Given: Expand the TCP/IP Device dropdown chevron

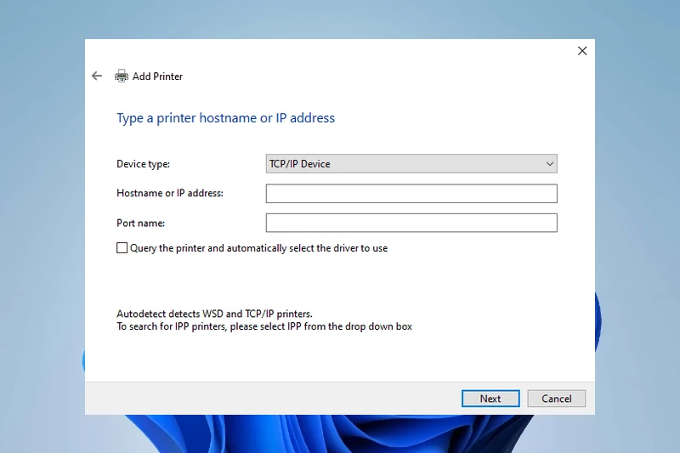Looking at the screenshot, I should coord(549,164).
